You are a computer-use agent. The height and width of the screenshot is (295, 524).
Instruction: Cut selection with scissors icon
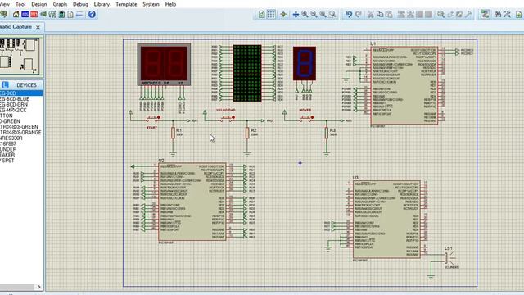(x=371, y=15)
